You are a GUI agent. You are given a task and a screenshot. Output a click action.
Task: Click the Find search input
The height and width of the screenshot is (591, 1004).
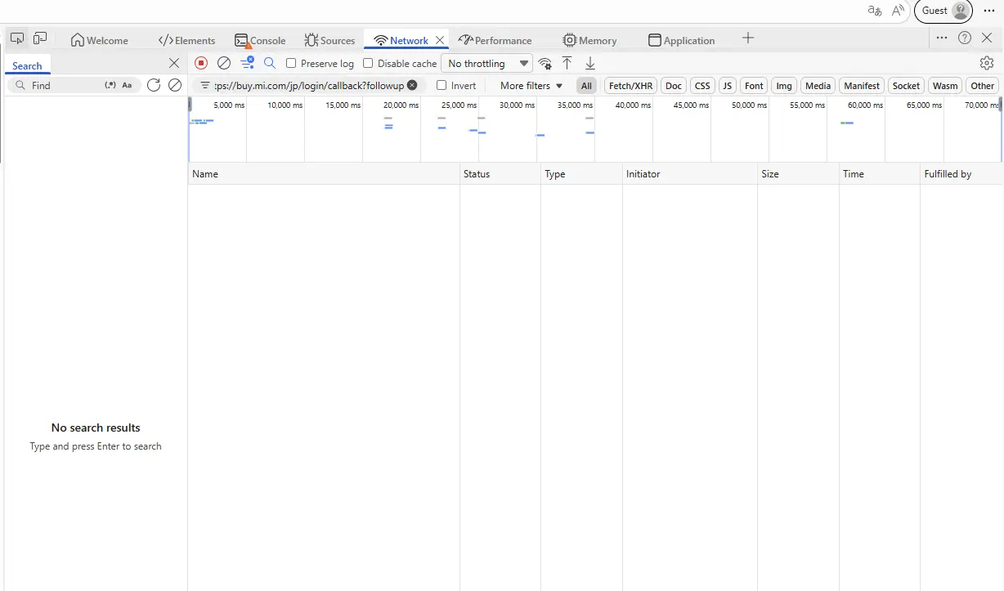tap(65, 85)
